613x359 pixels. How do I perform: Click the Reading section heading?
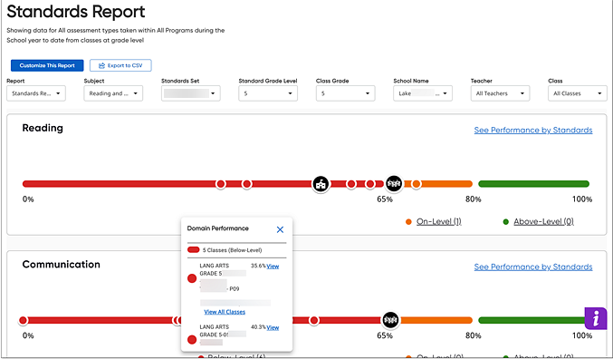[43, 129]
